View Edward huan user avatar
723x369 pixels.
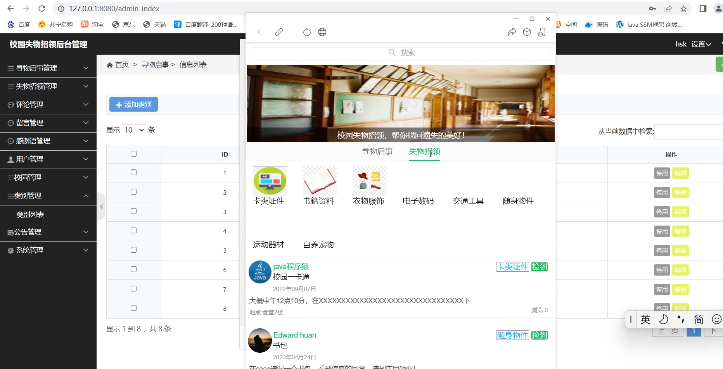tap(260, 340)
